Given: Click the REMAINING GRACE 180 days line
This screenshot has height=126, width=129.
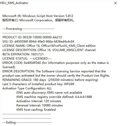Looking at the screenshot, I should (50, 80).
